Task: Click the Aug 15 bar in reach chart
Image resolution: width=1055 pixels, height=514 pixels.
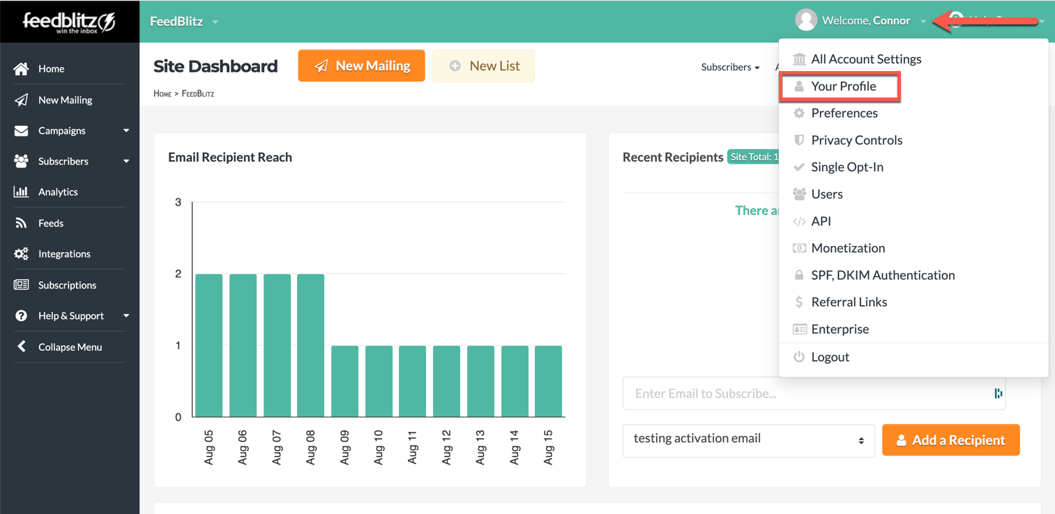Action: click(549, 382)
